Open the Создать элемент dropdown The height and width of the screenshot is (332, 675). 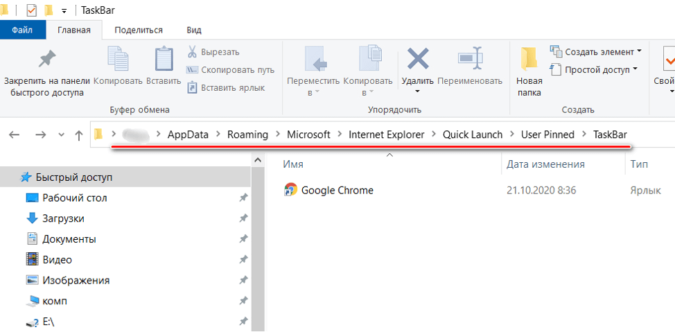click(638, 52)
